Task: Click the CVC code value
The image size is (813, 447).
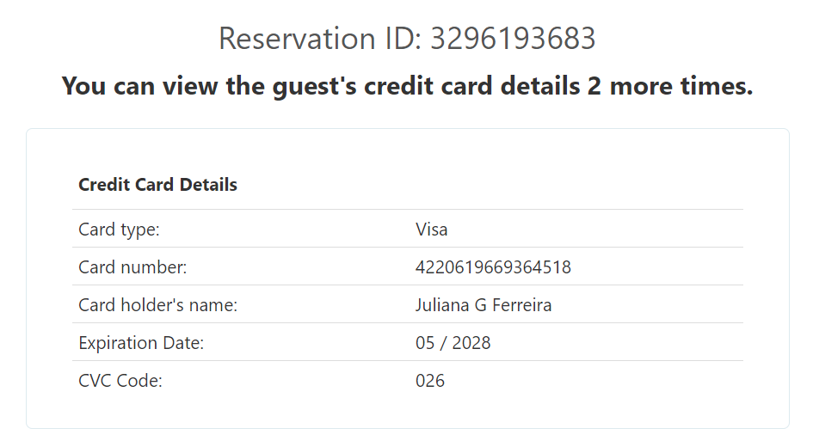Action: coord(430,382)
